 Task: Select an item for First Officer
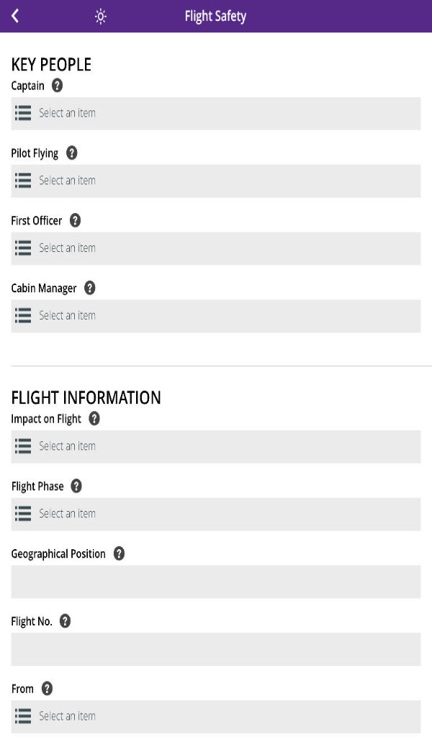tap(216, 248)
